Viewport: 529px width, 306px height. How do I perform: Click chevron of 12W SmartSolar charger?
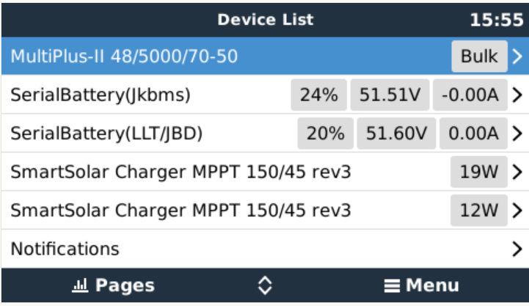click(x=517, y=211)
